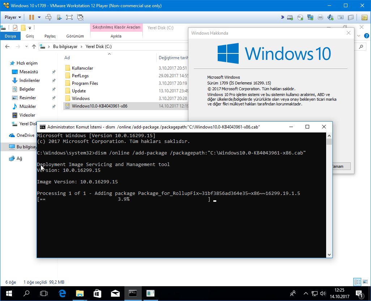
Task: Click the gray USB drive device icon
Action: (351, 17)
